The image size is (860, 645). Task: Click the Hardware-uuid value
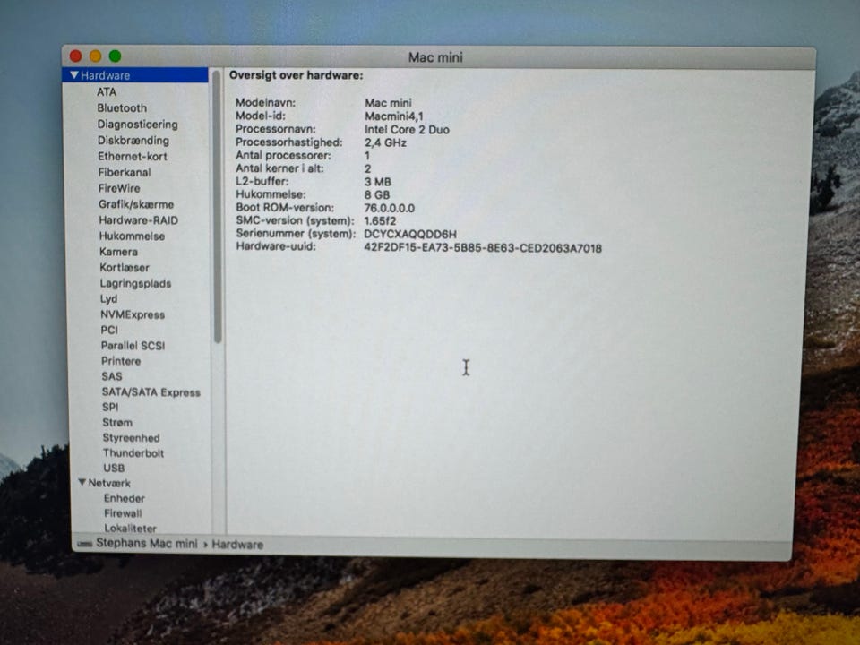[483, 248]
